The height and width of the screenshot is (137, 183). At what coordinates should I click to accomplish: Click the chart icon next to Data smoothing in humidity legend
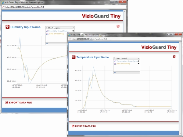coord(47,34)
